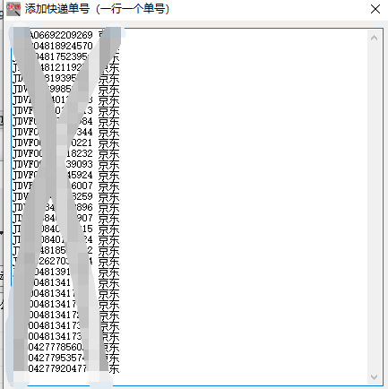
Task: Select the line ending in 0221 京东
Action: coord(65,143)
